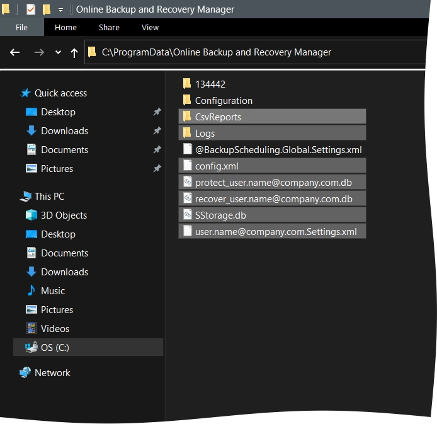Select user.name@company.com.Settings.xml file

click(x=272, y=231)
